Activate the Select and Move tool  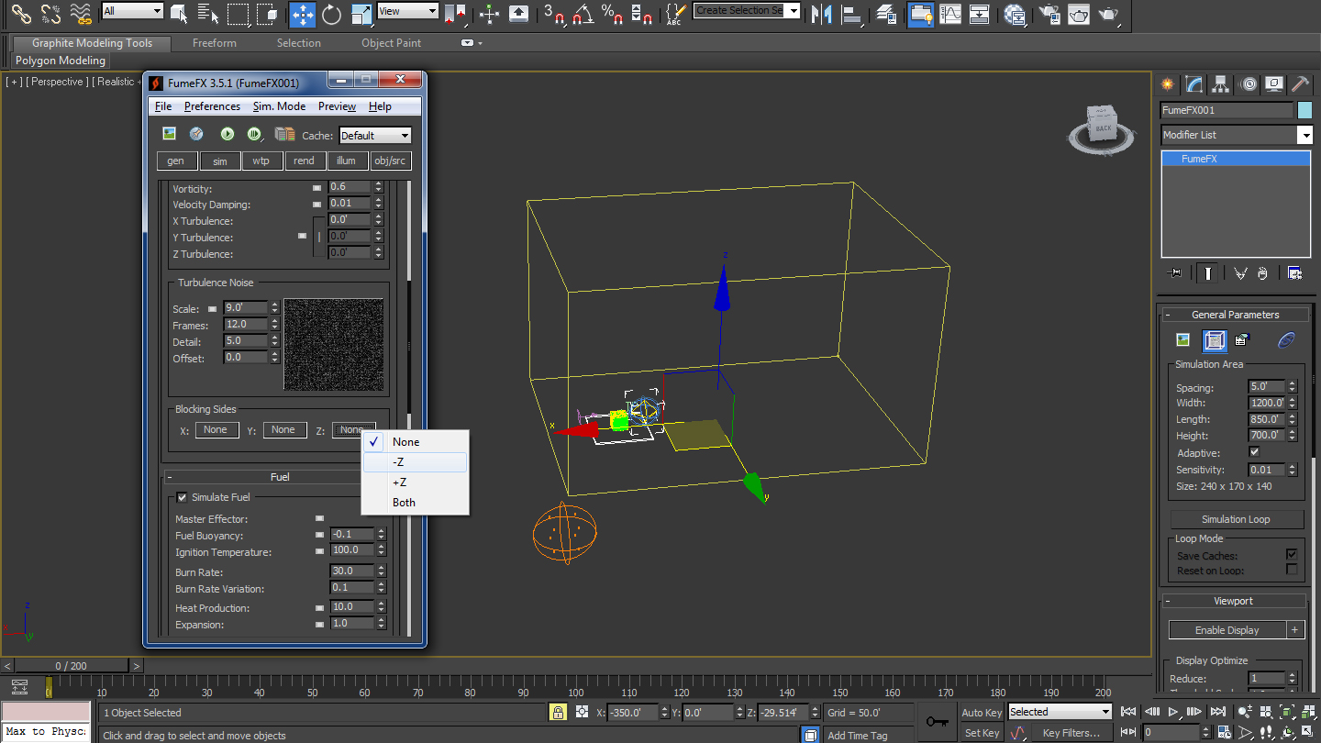click(x=302, y=14)
